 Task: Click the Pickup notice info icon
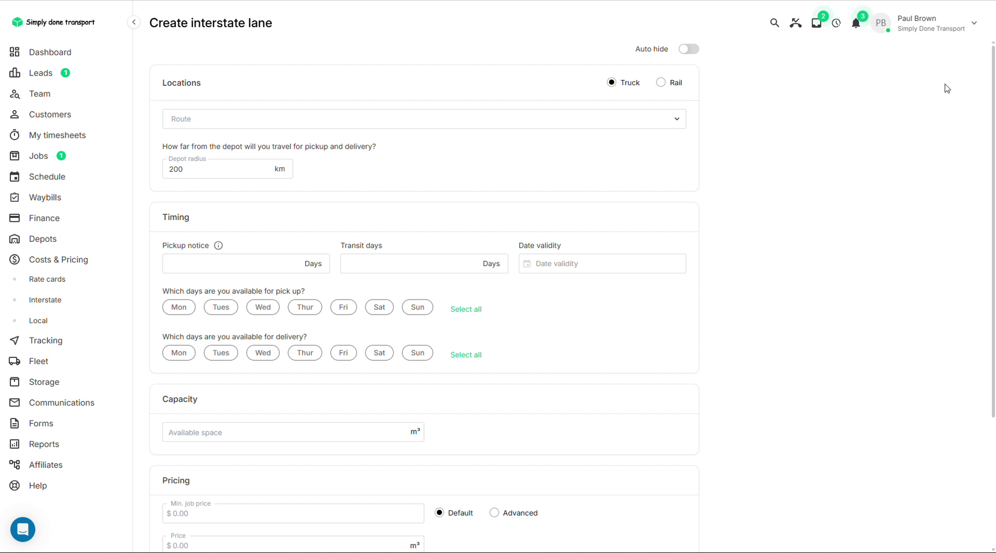[x=218, y=245]
